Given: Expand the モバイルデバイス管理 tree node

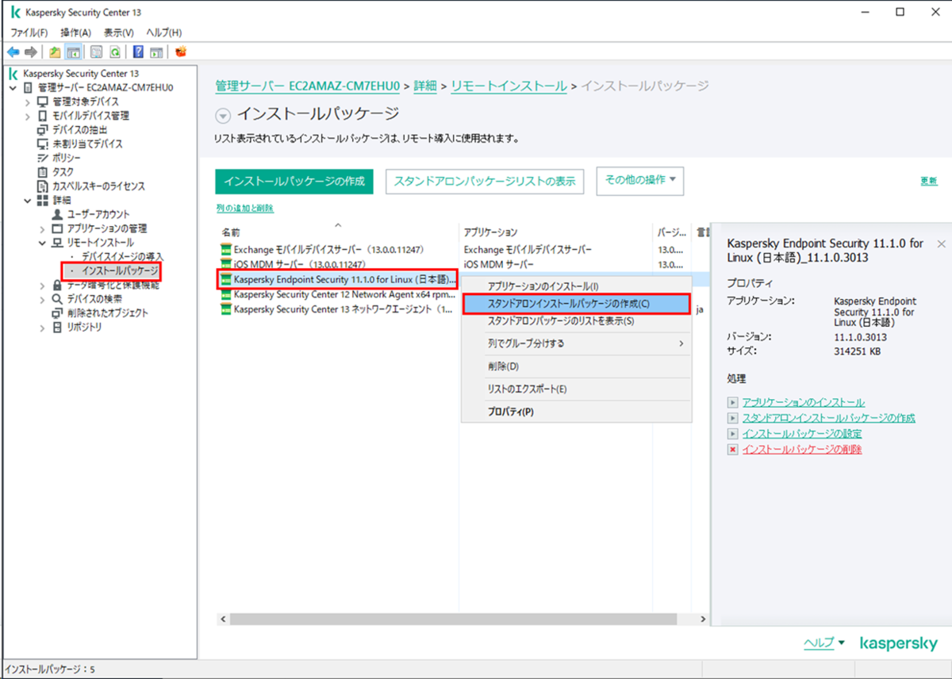Looking at the screenshot, I should pyautogui.click(x=28, y=116).
